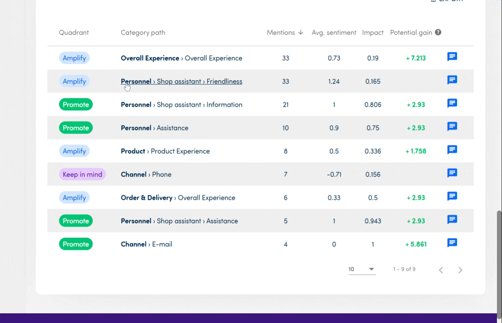Open Channel › E-mail category path
502x323 pixels.
147,245
